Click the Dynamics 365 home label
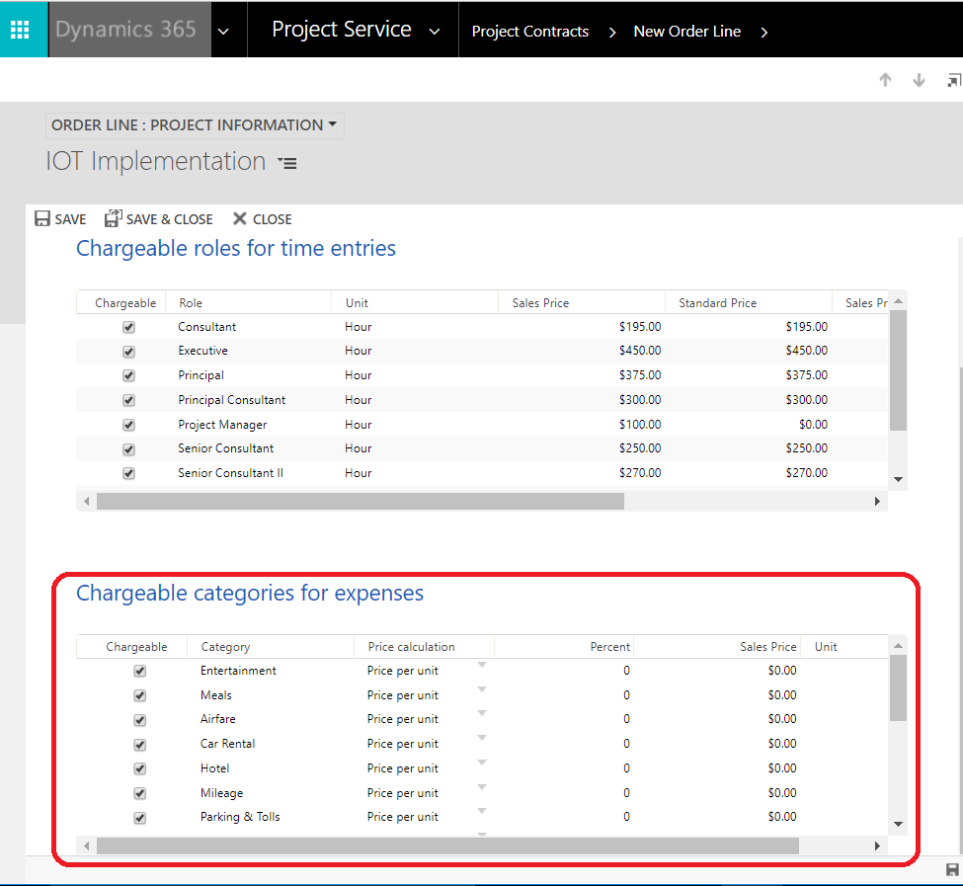The height and width of the screenshot is (886, 963). tap(125, 30)
